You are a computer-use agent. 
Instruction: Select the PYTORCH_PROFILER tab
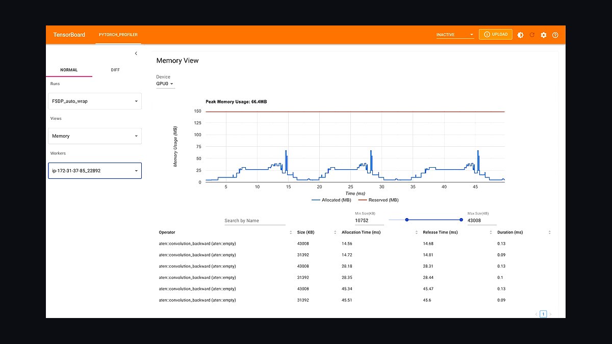(x=118, y=35)
